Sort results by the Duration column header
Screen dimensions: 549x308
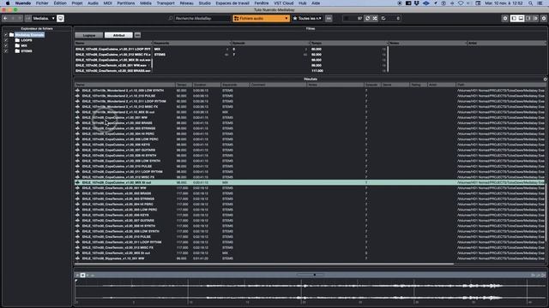206,85
